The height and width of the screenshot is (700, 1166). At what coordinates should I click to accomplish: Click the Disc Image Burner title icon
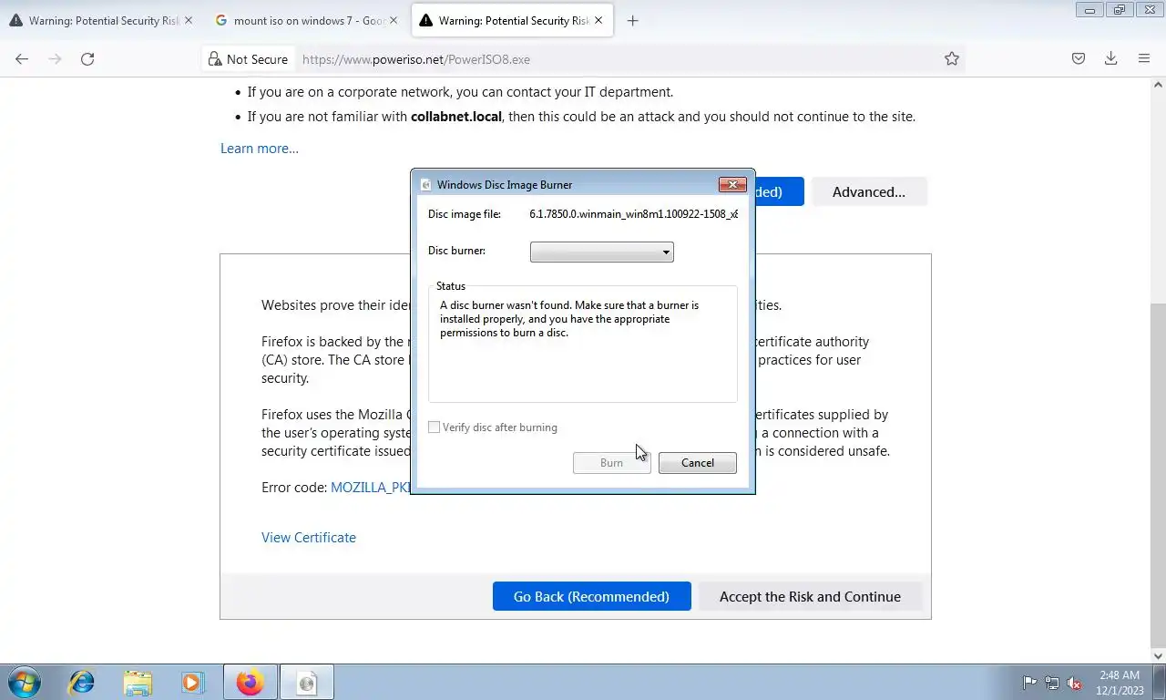pos(425,185)
